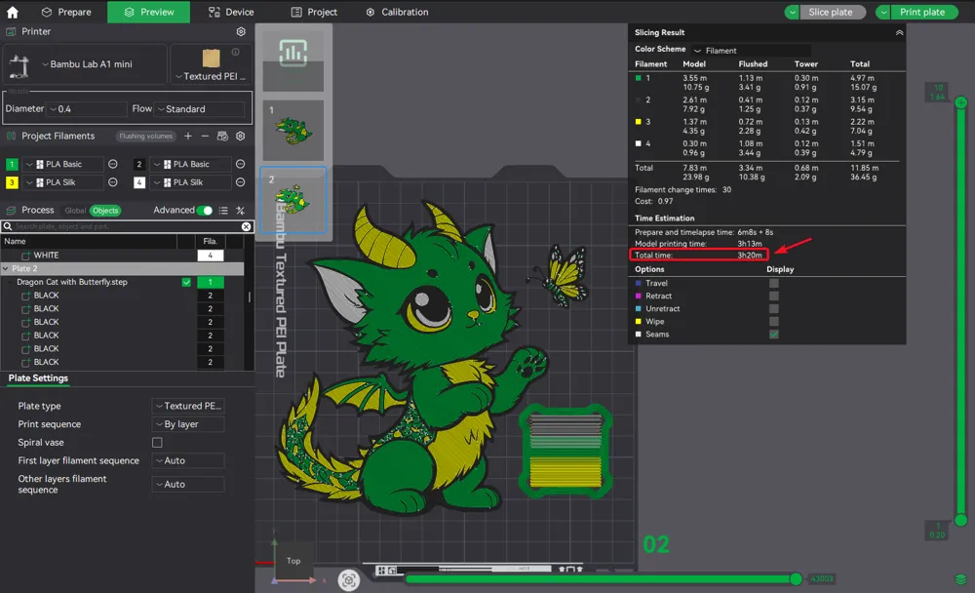
Task: Open Project Filaments settings gear
Action: click(x=241, y=136)
